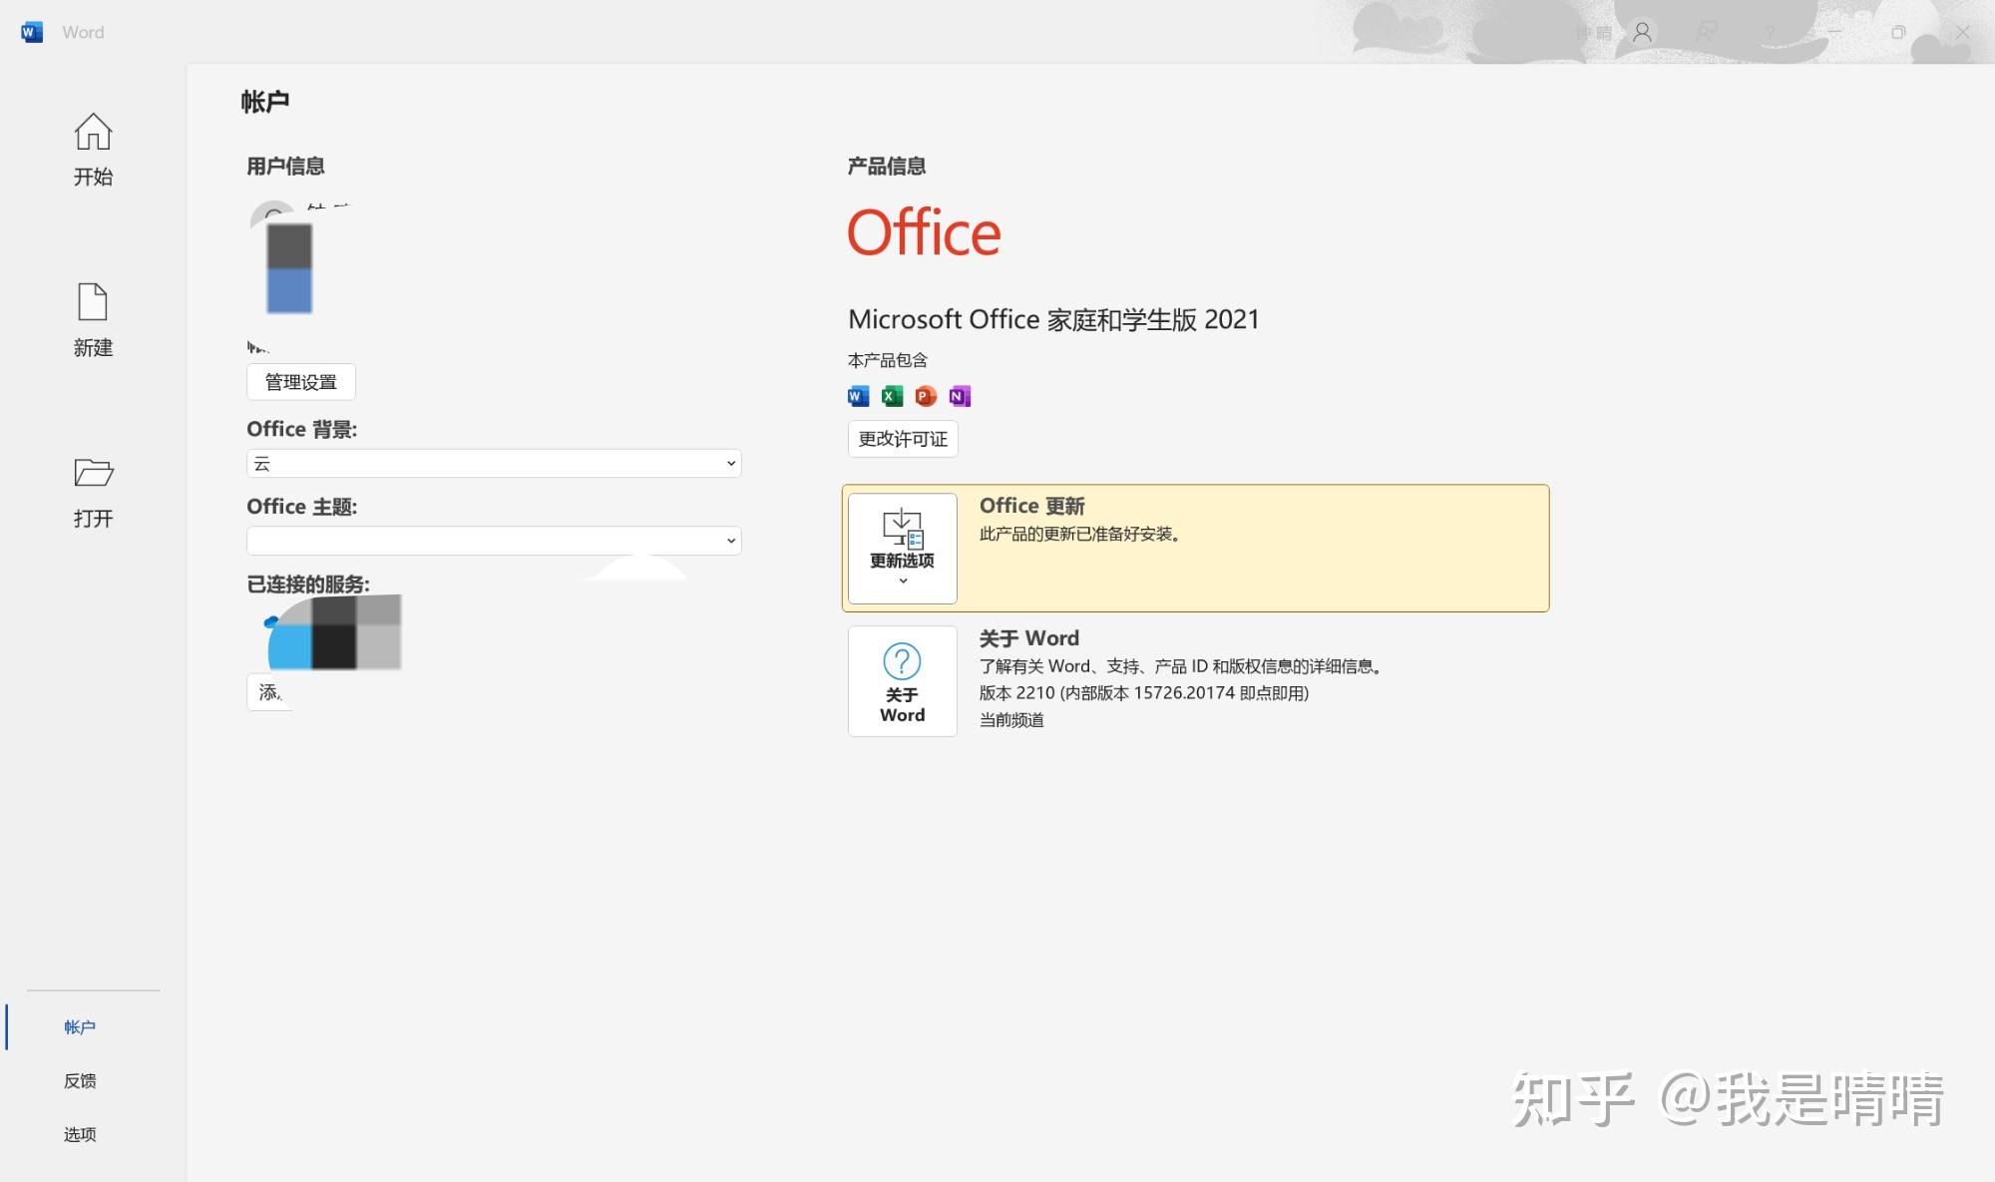
Task: Click the 关于 Word heading text
Action: tap(1029, 638)
